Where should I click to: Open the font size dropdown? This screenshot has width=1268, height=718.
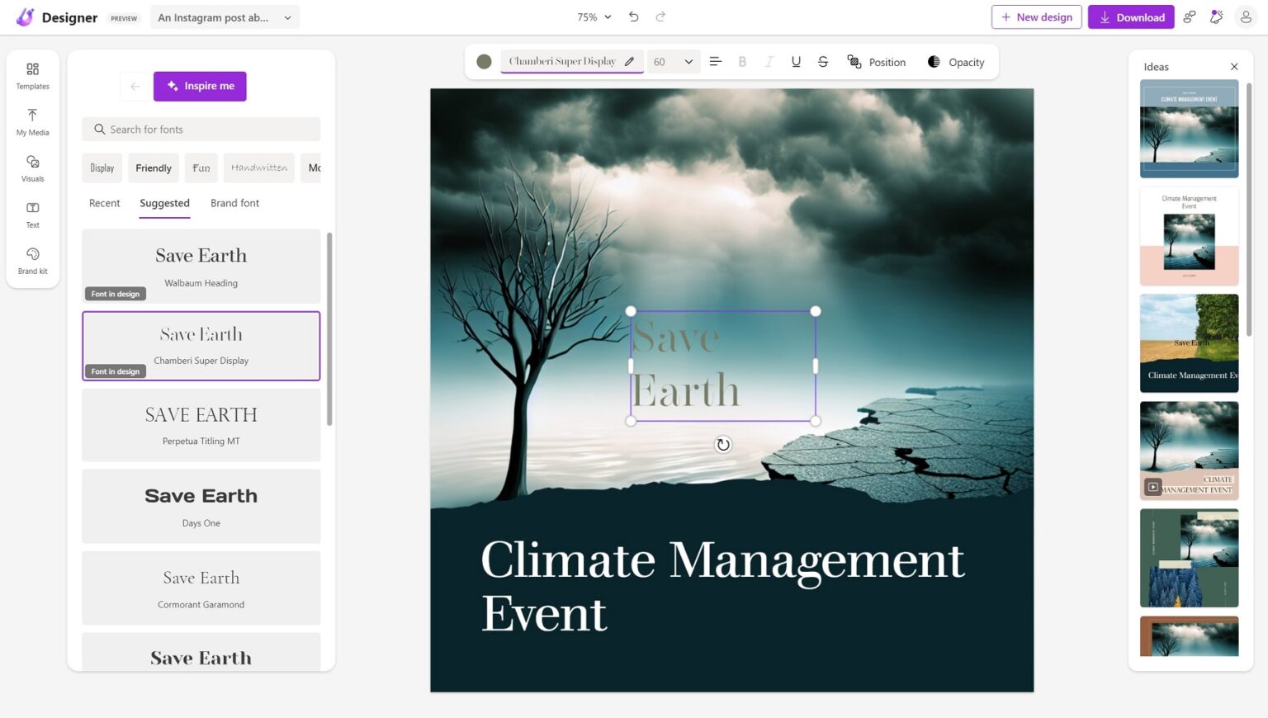pyautogui.click(x=673, y=61)
